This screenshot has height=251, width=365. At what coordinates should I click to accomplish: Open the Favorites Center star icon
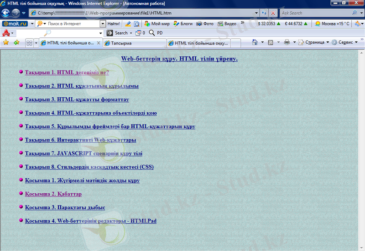[x=6, y=42]
